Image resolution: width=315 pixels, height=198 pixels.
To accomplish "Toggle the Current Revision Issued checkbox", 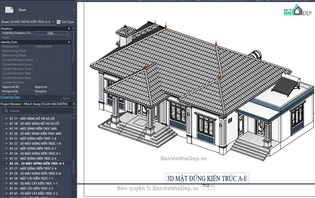I will pyautogui.click(x=37, y=60).
